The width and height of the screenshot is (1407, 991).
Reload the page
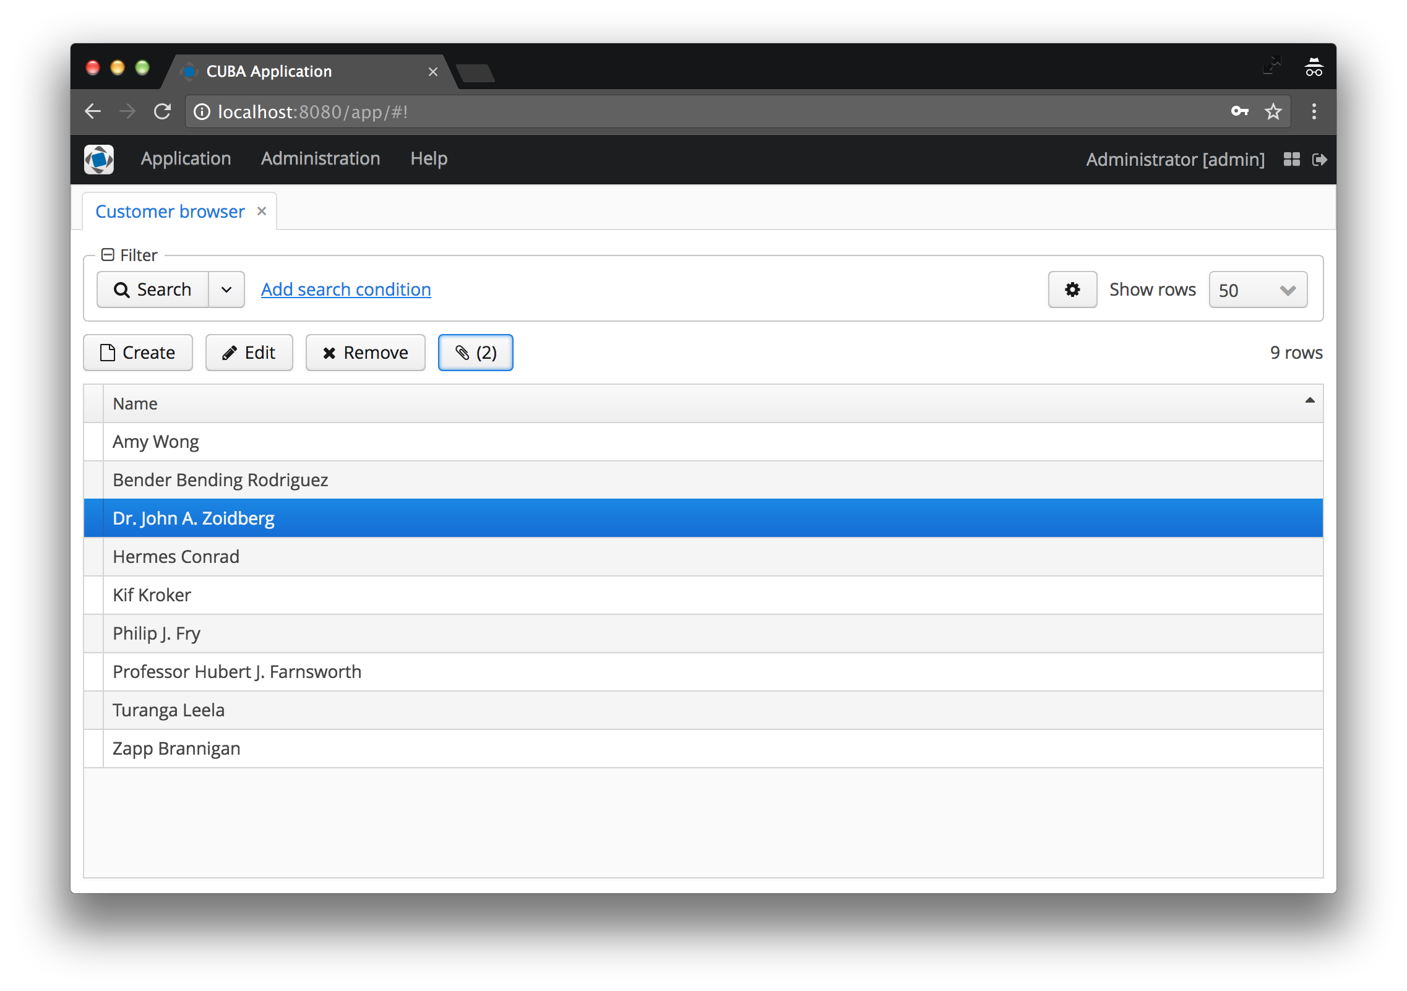click(x=162, y=112)
